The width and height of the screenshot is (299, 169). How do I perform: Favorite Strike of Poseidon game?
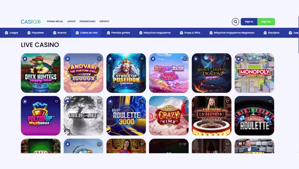142,59
